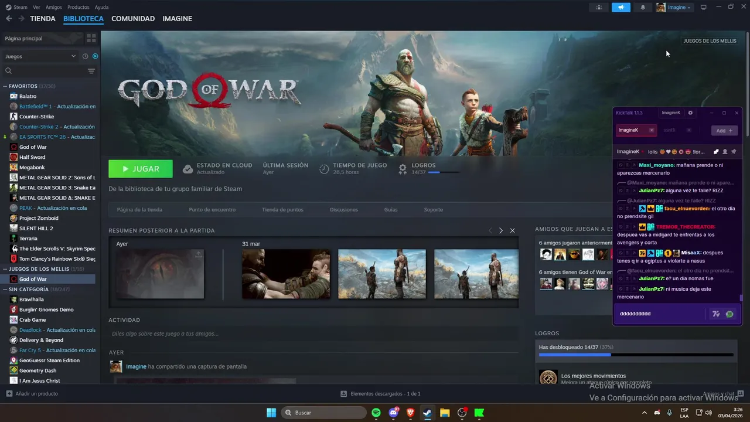Toggle ready-to-play filter icon

tap(95, 56)
